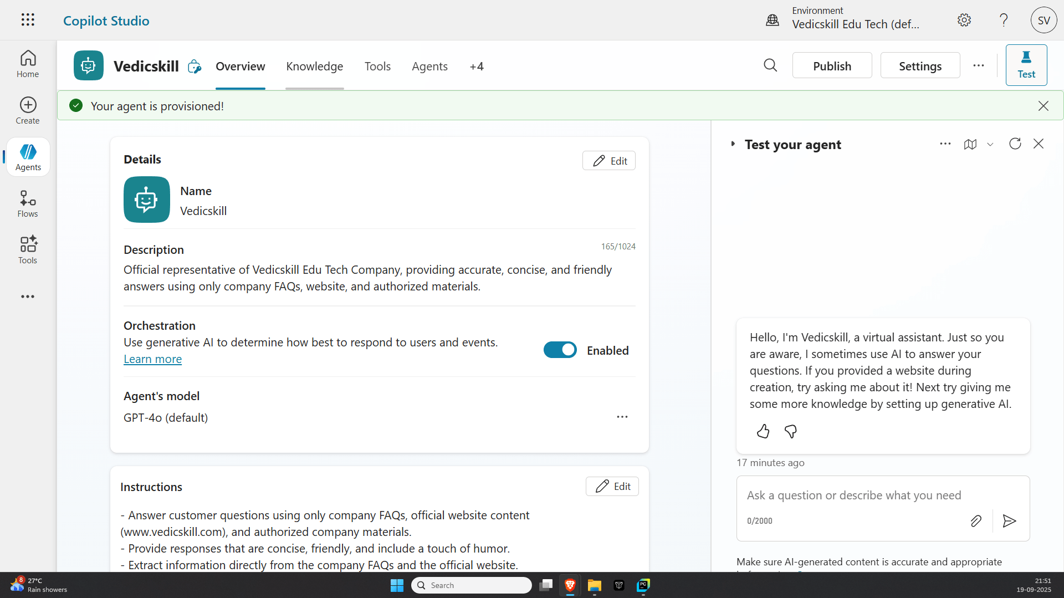Show the +4 hidden tabs

click(x=477, y=67)
